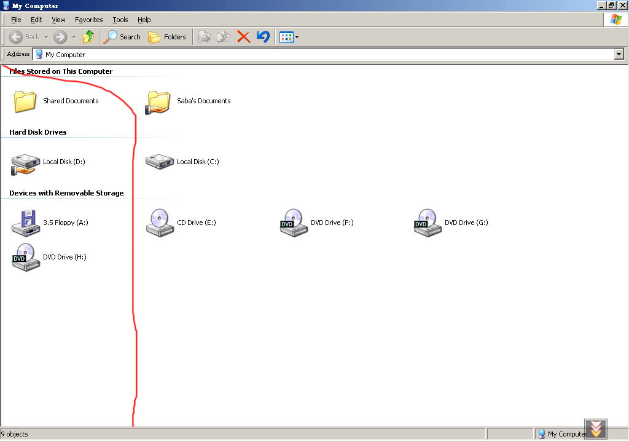Click the 'DVD Drive (G:)' label text
The width and height of the screenshot is (629, 442).
[x=466, y=223]
